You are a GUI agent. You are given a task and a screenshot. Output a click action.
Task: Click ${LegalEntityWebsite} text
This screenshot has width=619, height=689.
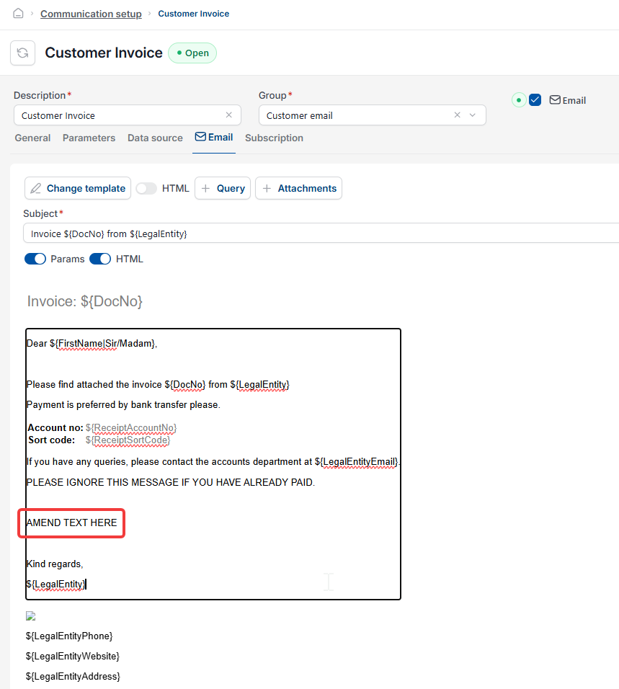click(x=73, y=657)
